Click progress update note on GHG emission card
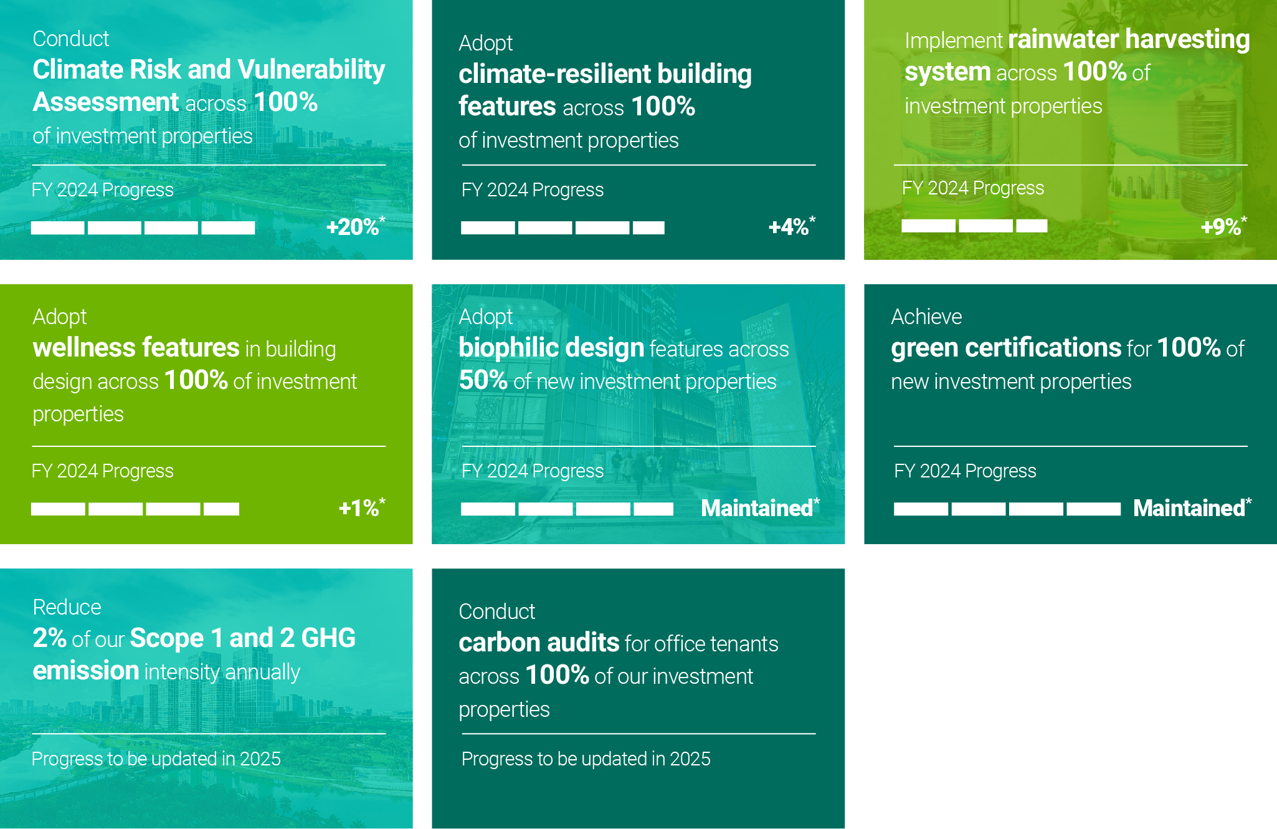The width and height of the screenshot is (1277, 829). tap(156, 759)
